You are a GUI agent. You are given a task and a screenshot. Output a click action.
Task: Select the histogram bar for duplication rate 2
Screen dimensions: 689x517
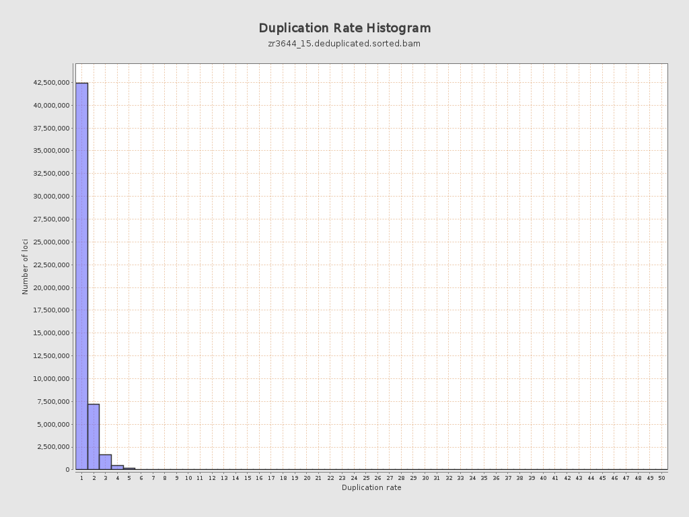tap(94, 436)
